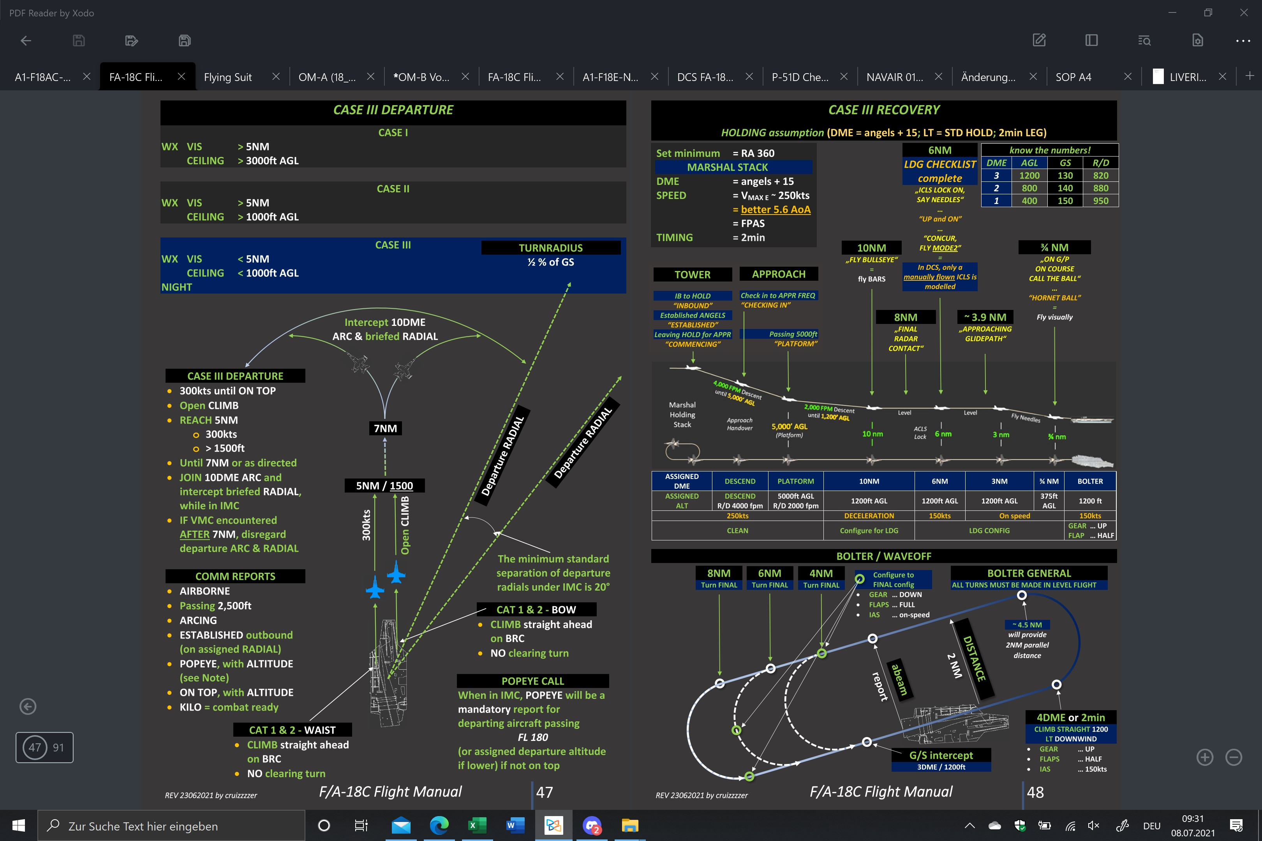This screenshot has width=1262, height=841.
Task: Open the P-51D Che... tab
Action: 800,77
